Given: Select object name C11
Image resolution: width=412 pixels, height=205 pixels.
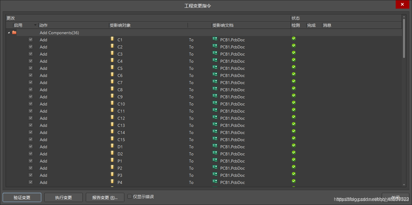Looking at the screenshot, I should point(121,111).
